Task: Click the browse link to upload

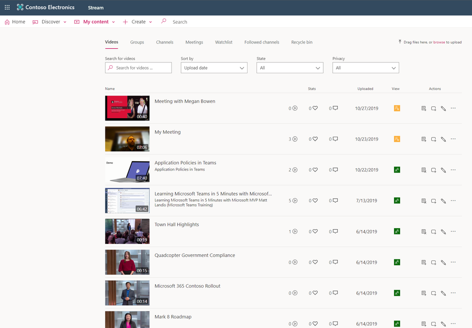Action: (439, 43)
